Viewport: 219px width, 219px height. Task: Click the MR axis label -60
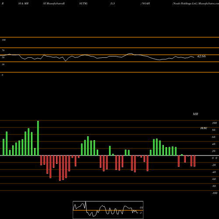pyautogui.click(x=214, y=179)
